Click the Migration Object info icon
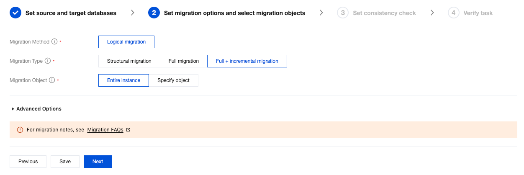The width and height of the screenshot is (524, 175). [x=52, y=80]
